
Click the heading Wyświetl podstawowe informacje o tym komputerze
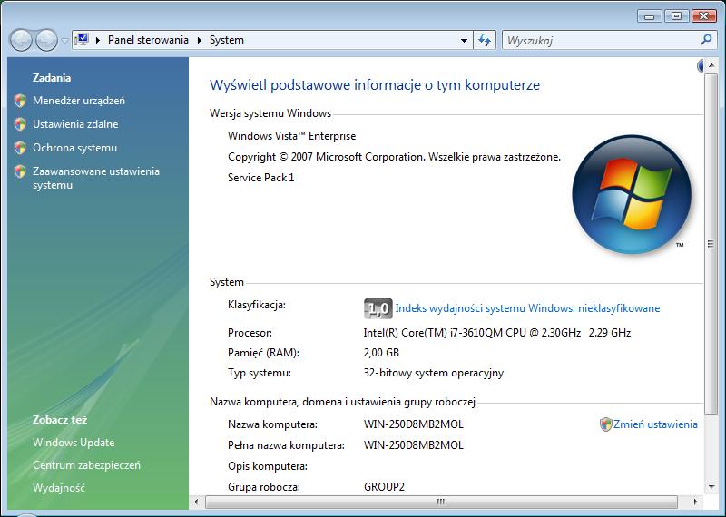(375, 85)
